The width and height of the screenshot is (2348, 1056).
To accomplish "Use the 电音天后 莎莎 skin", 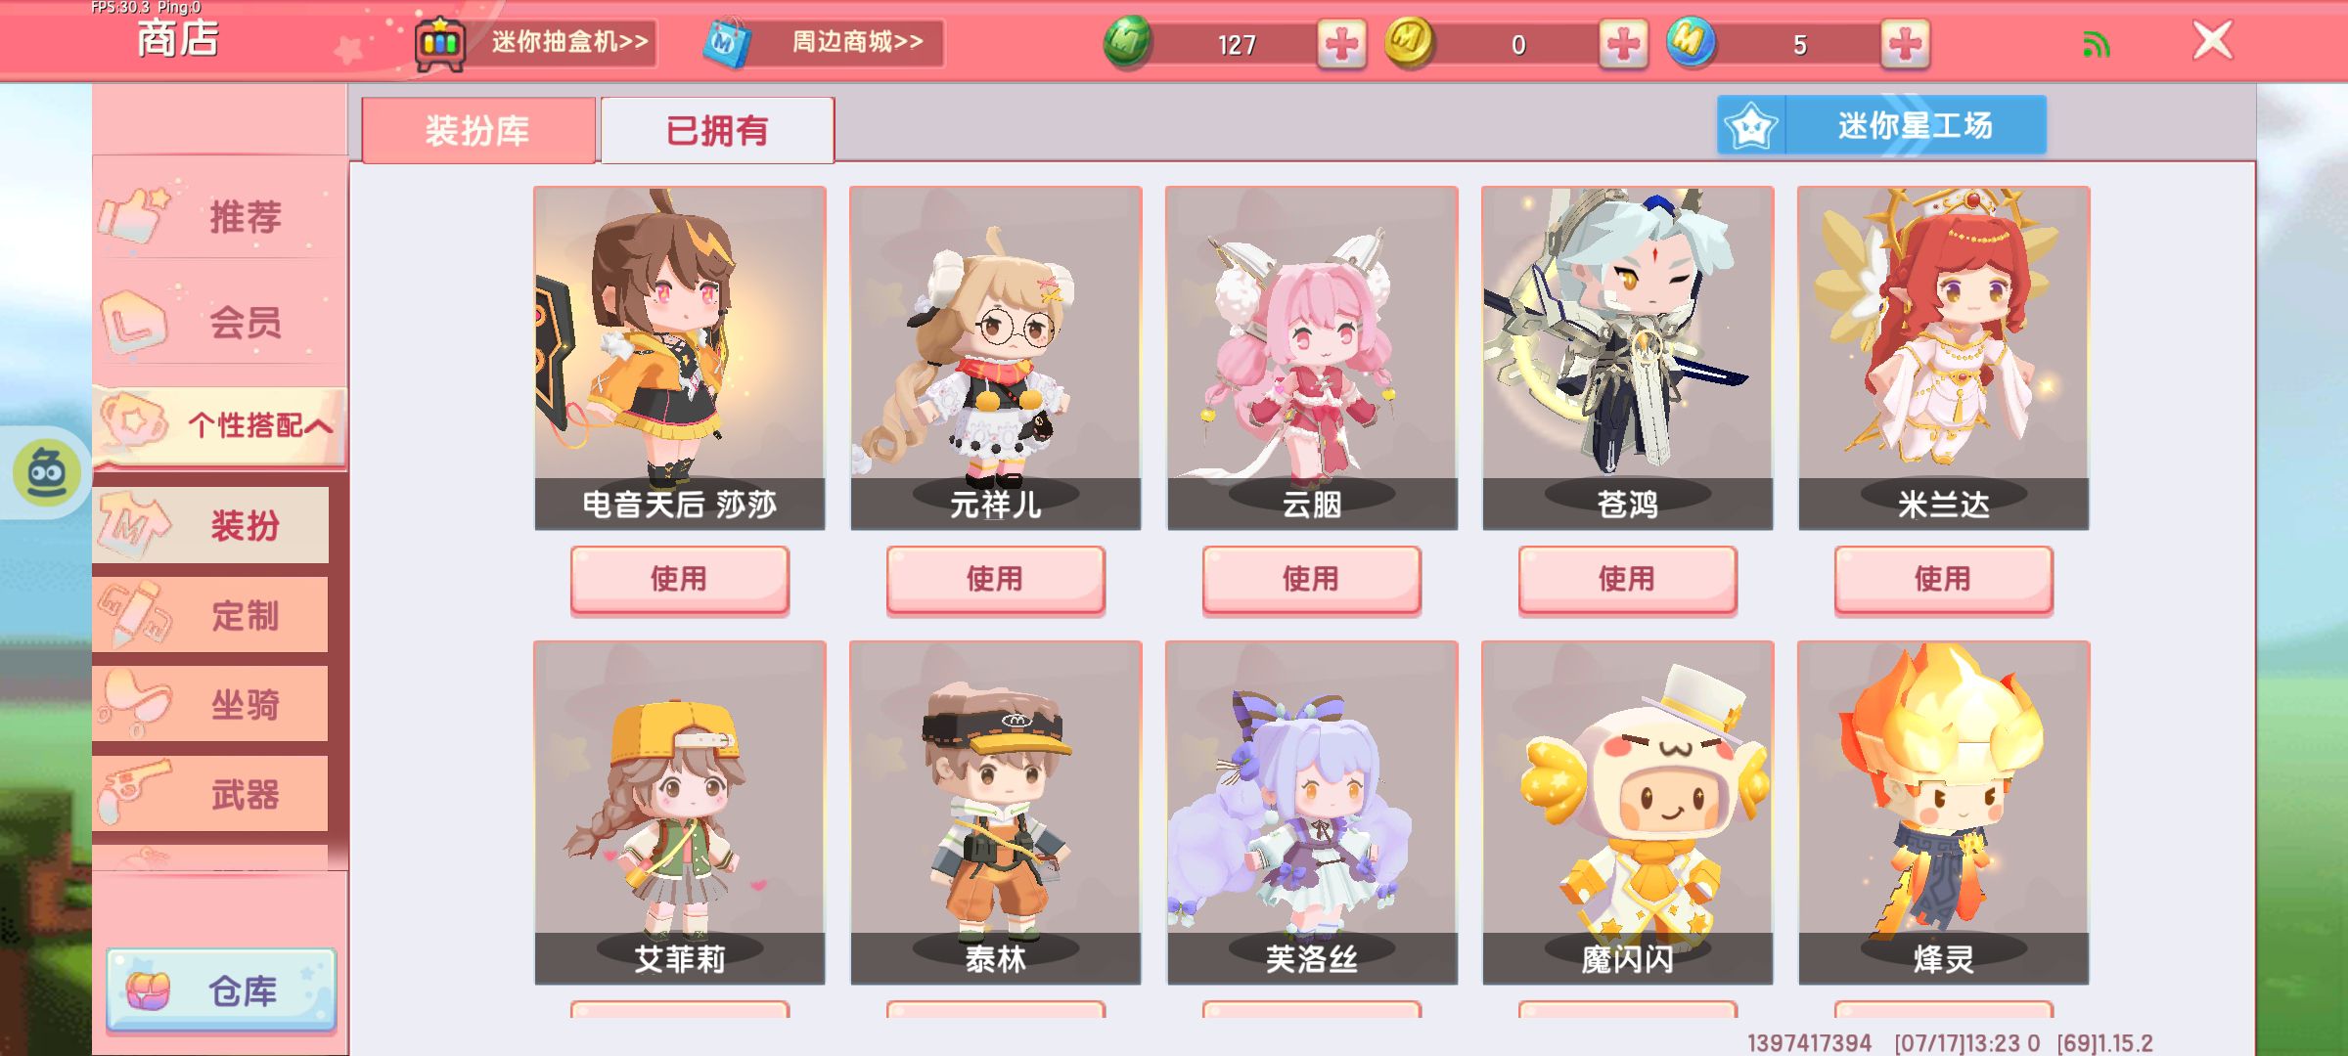I will [x=679, y=580].
